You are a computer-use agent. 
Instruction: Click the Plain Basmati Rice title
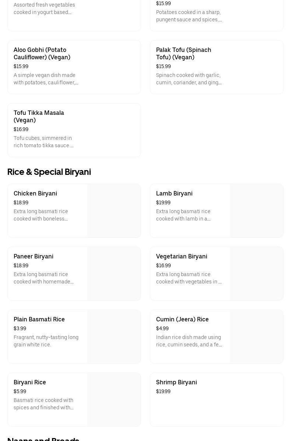pyautogui.click(x=39, y=319)
